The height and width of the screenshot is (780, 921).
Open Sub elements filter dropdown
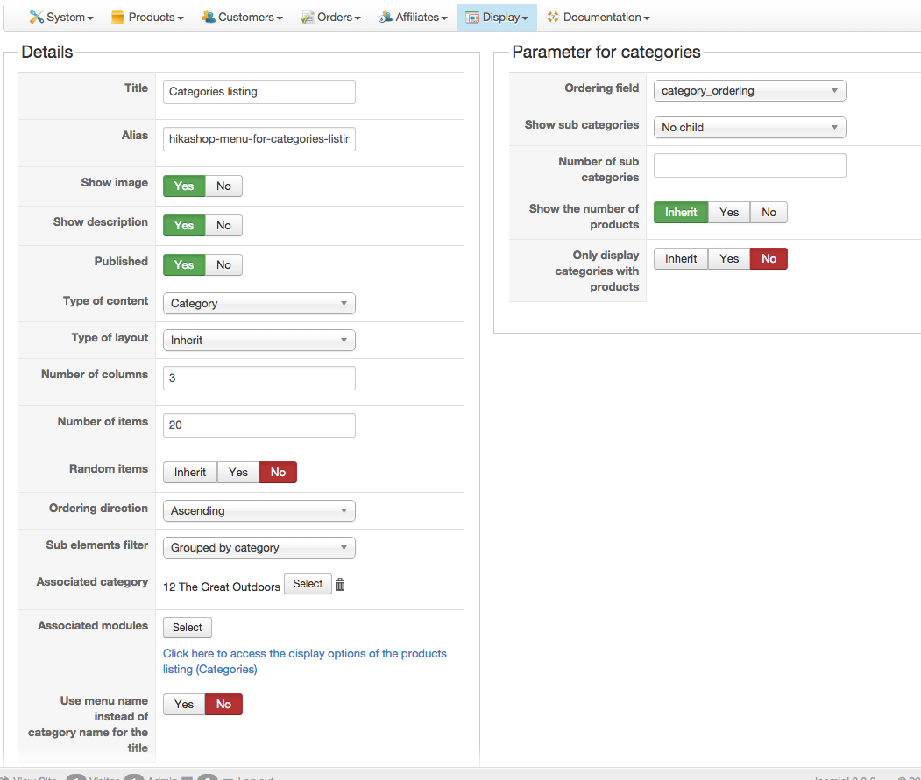point(259,548)
